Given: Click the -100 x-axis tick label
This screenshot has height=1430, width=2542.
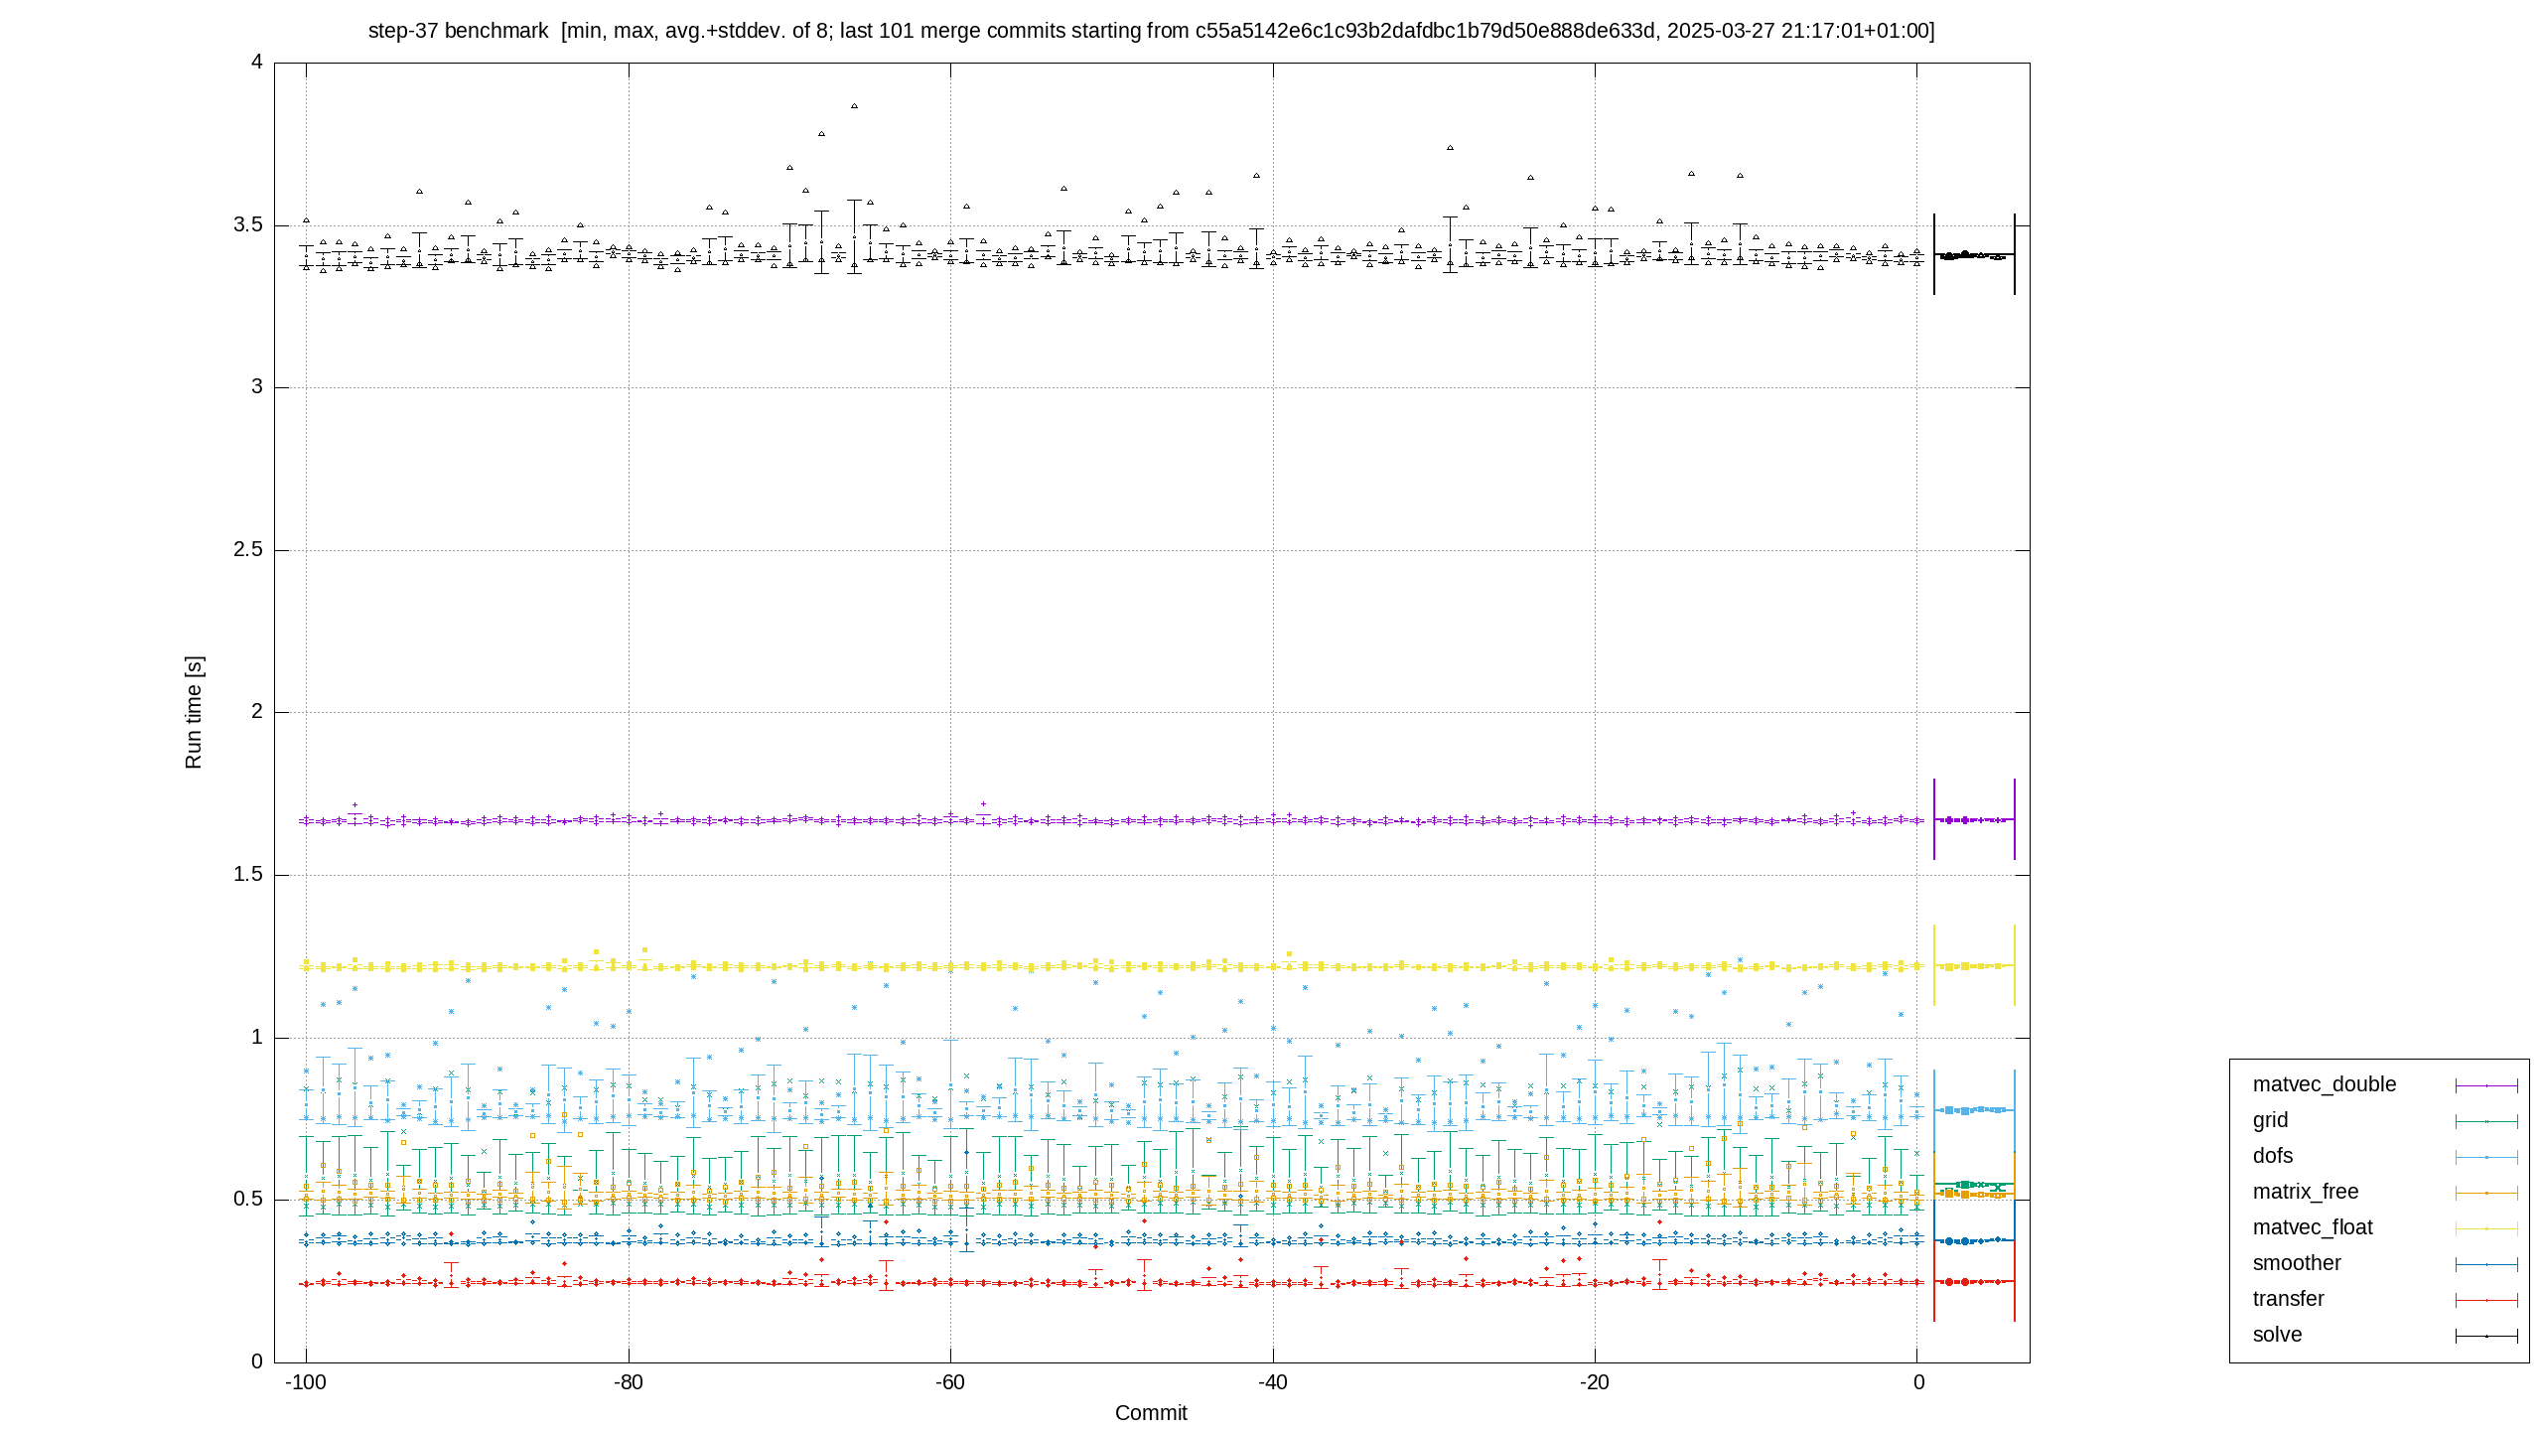Looking at the screenshot, I should click(x=306, y=1382).
